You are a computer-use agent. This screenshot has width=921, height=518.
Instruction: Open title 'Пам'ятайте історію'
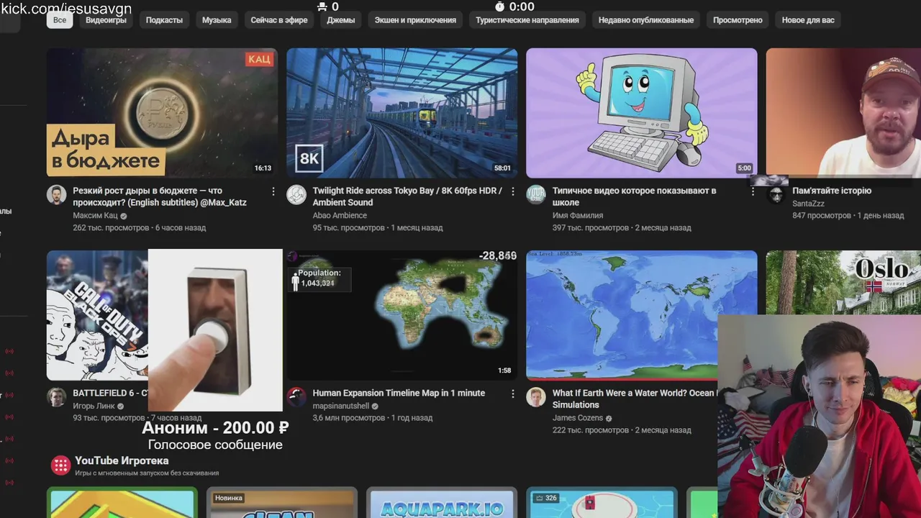pos(831,191)
